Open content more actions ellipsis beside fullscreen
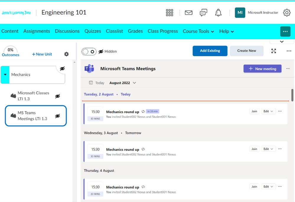Viewport: 295px width, 202px height. [289, 51]
